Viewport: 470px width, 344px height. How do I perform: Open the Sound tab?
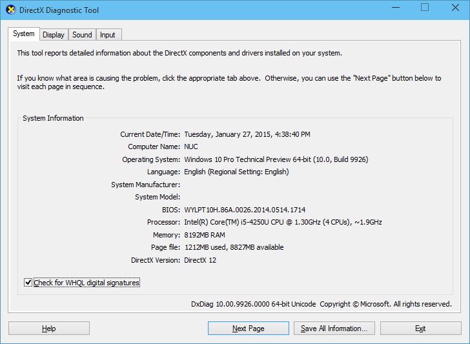point(82,35)
